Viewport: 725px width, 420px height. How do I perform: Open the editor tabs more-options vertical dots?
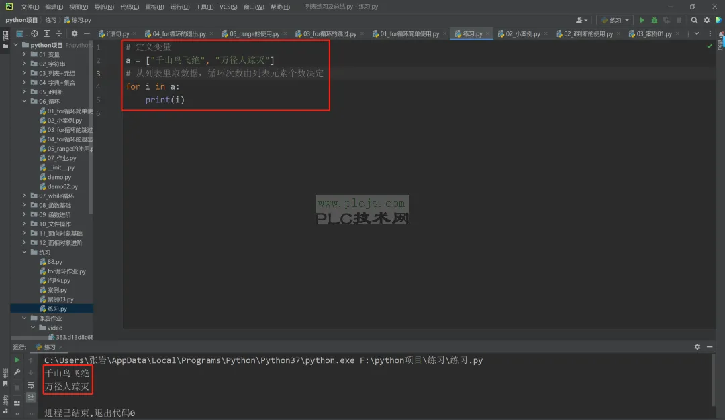pos(710,33)
